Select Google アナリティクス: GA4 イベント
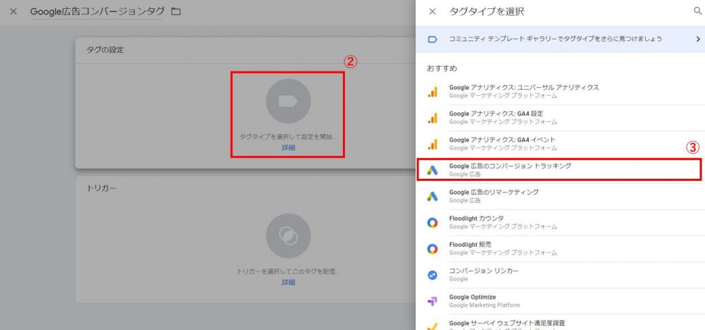 560,144
